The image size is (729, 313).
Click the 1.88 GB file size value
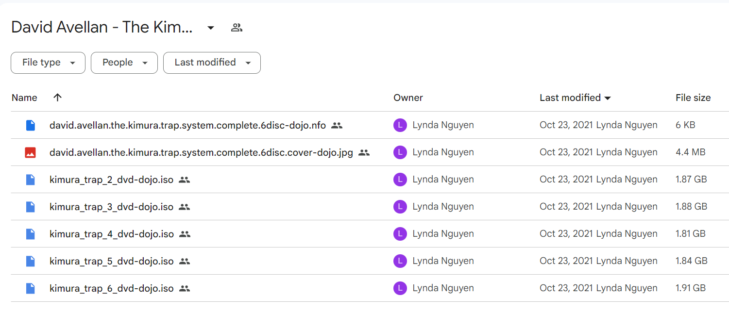pos(691,207)
